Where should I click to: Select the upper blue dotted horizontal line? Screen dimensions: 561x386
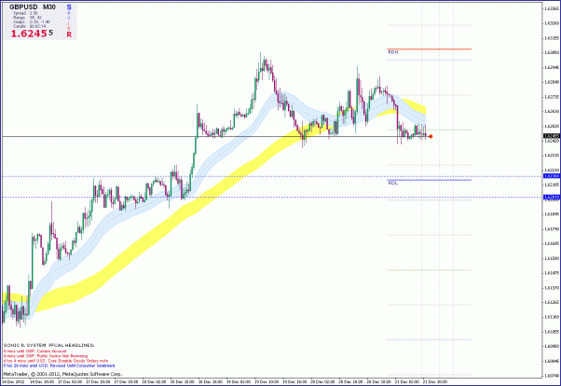pos(272,176)
